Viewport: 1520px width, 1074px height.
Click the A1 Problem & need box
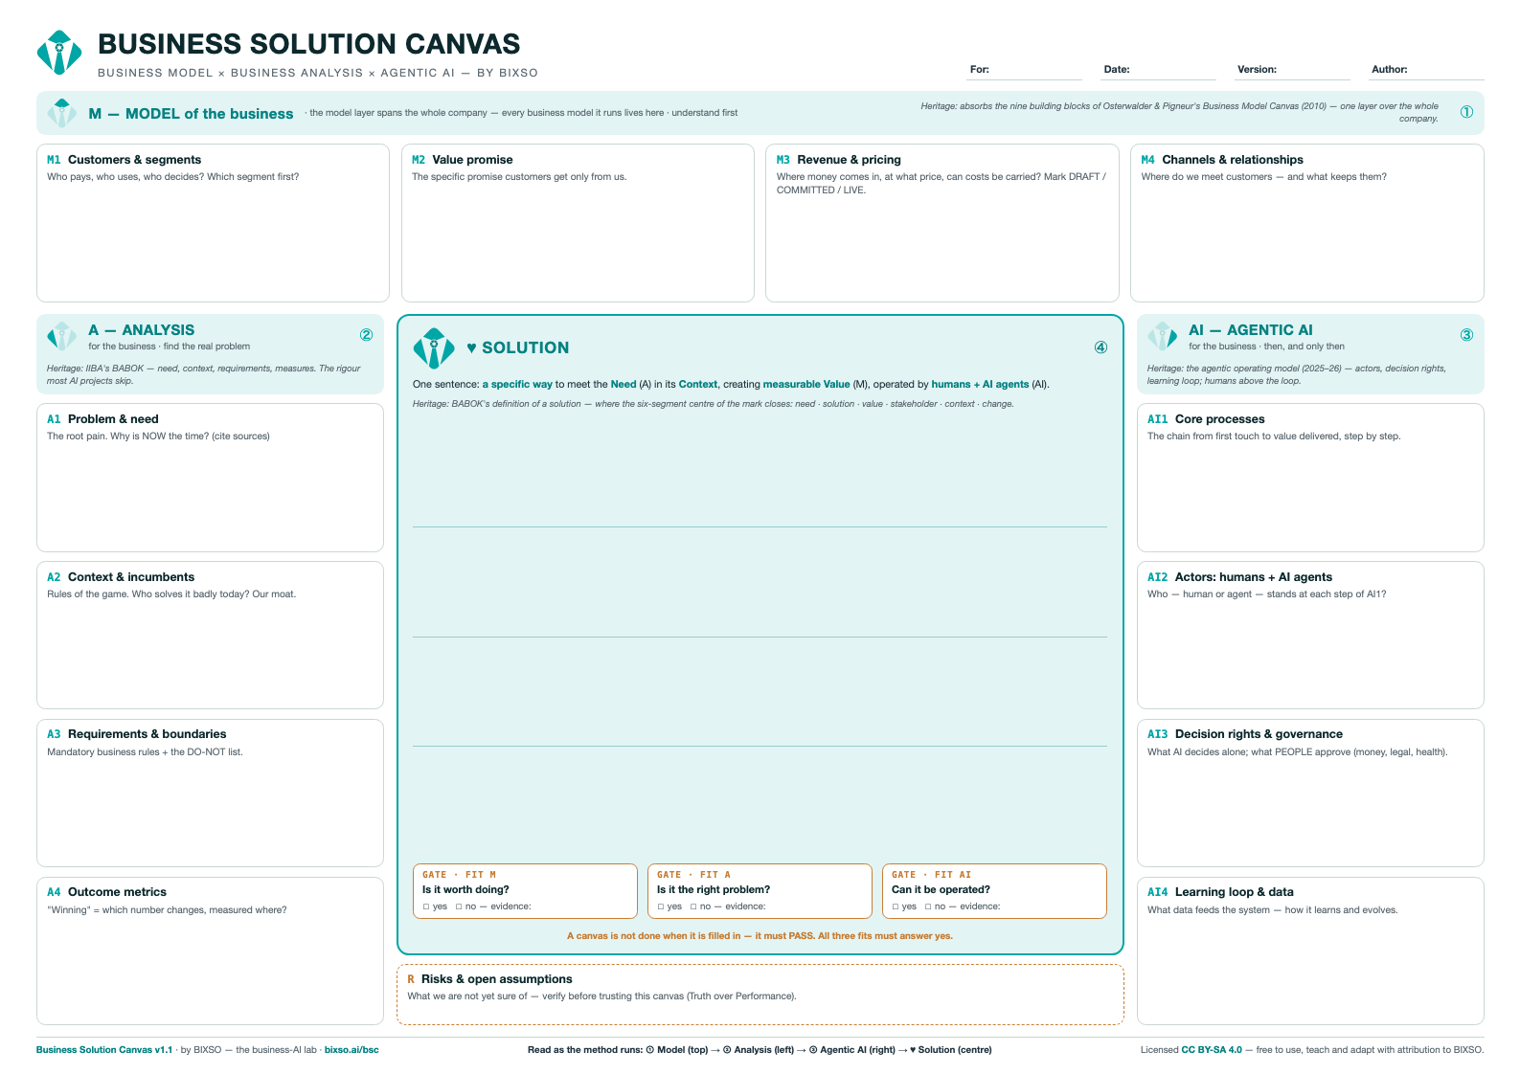click(x=210, y=478)
